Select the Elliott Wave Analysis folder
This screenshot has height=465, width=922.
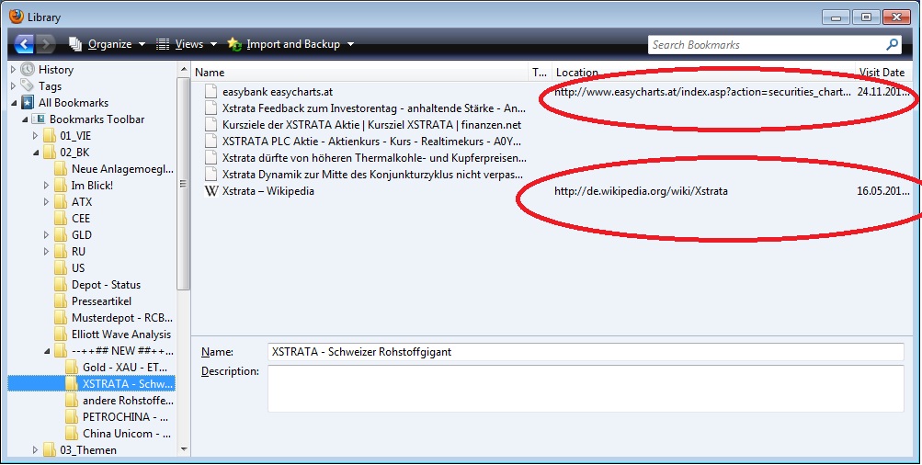(121, 335)
